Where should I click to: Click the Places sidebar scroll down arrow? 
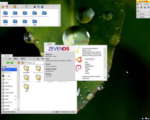tap(18, 109)
